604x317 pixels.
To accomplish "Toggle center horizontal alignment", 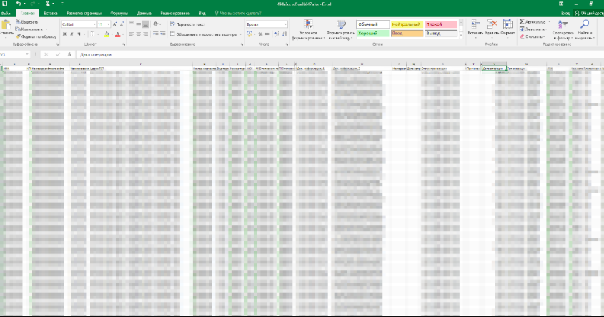I will [138, 34].
